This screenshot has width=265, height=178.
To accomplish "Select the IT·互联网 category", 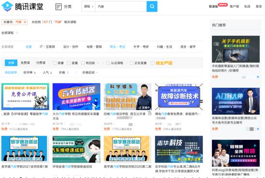I will [47, 47].
